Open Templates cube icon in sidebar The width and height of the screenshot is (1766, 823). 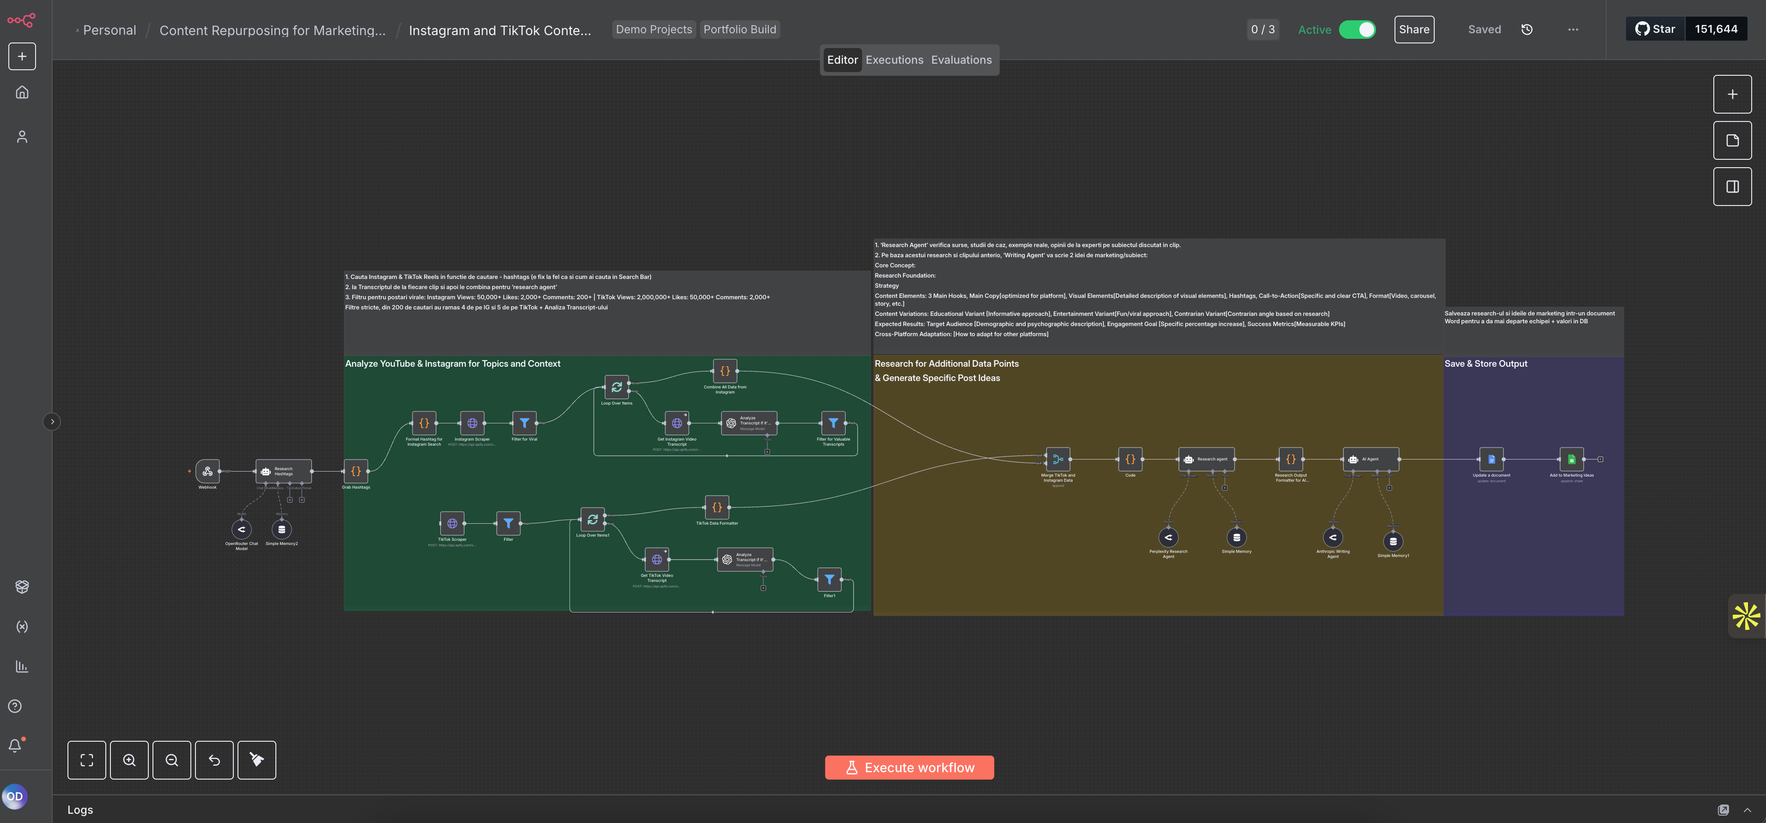pos(22,587)
